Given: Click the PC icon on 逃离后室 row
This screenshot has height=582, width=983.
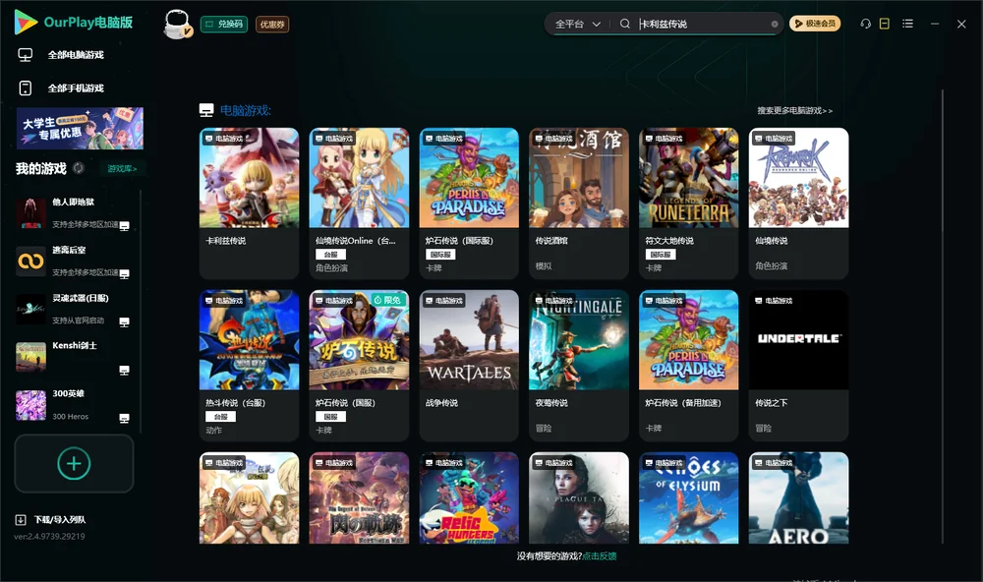Looking at the screenshot, I should (x=124, y=274).
